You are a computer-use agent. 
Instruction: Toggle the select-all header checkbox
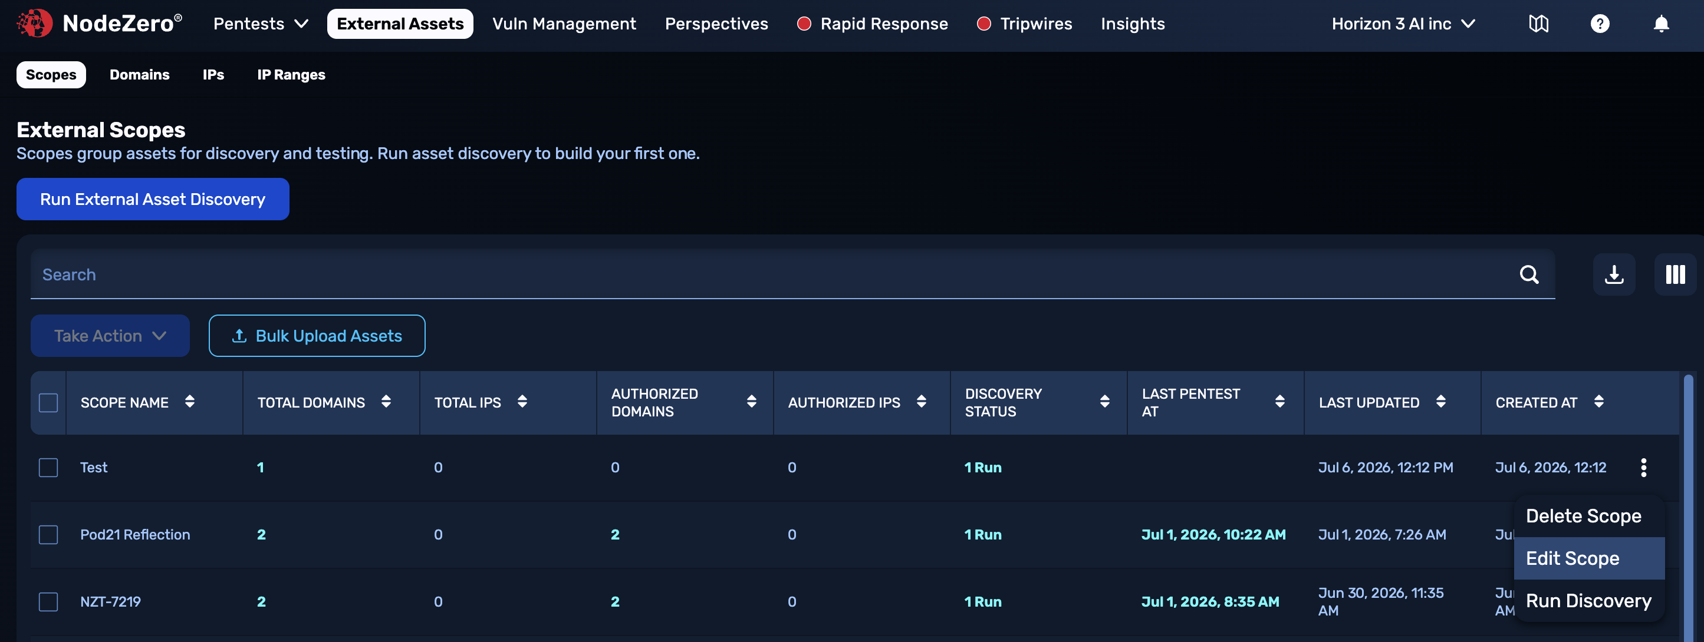click(x=48, y=402)
